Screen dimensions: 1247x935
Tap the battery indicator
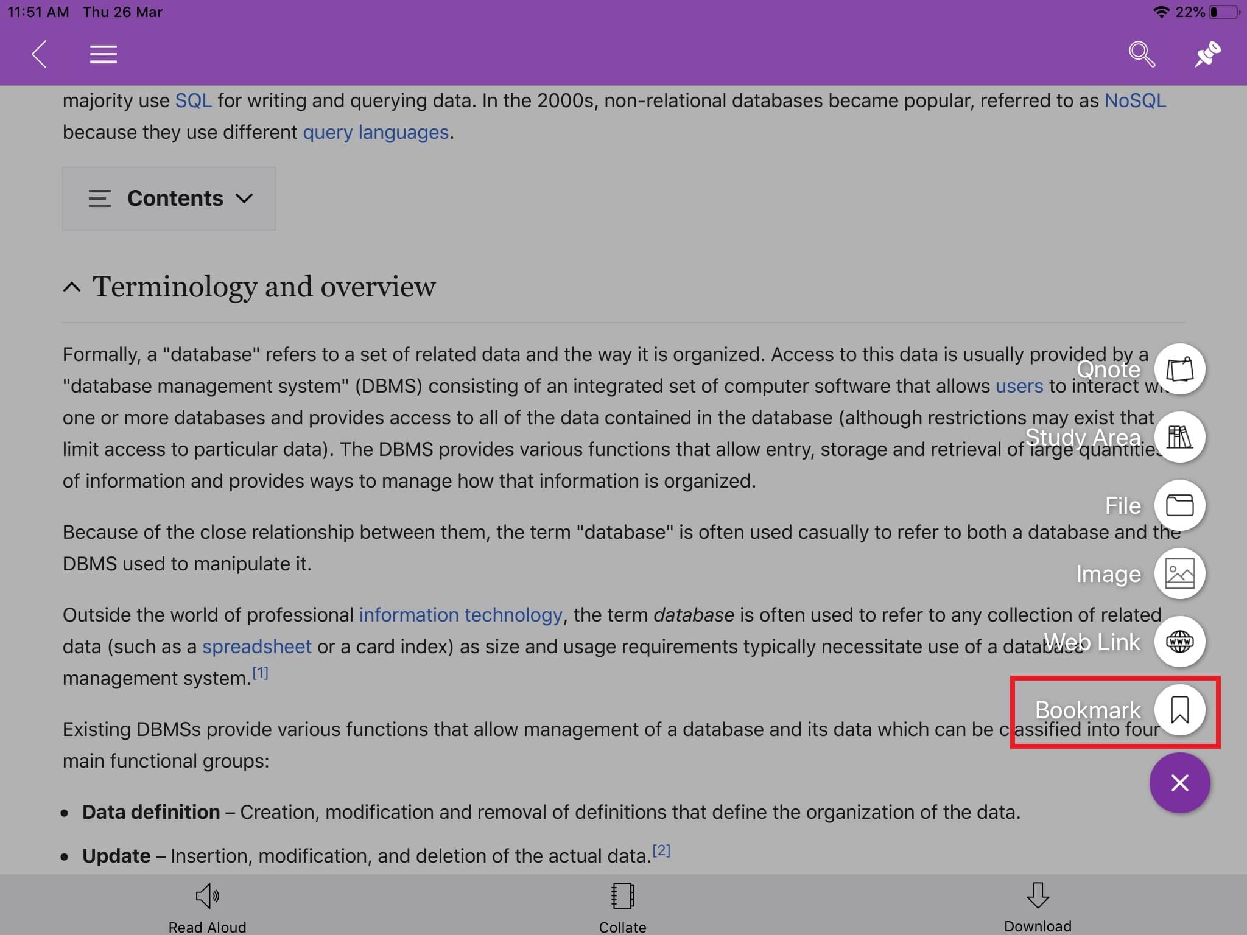click(x=1223, y=12)
